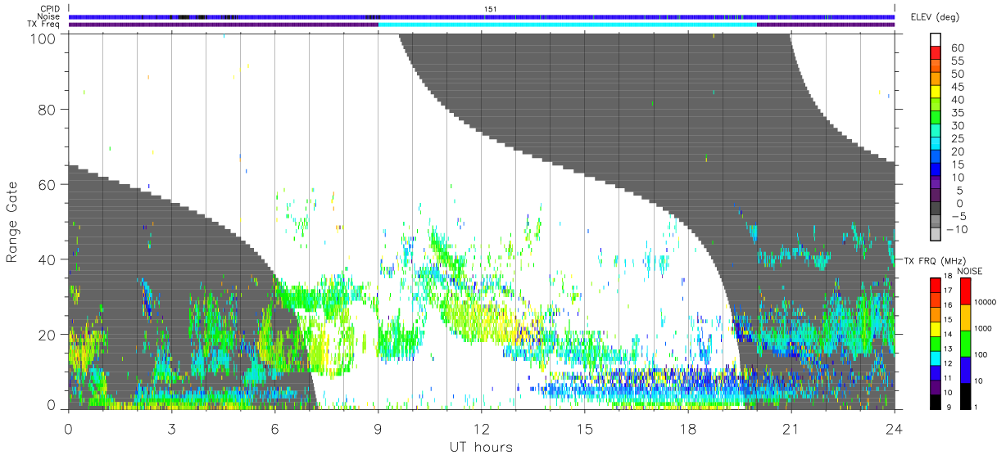
Task: Click the 24 tick on the UT hours axis
Action: [x=894, y=429]
